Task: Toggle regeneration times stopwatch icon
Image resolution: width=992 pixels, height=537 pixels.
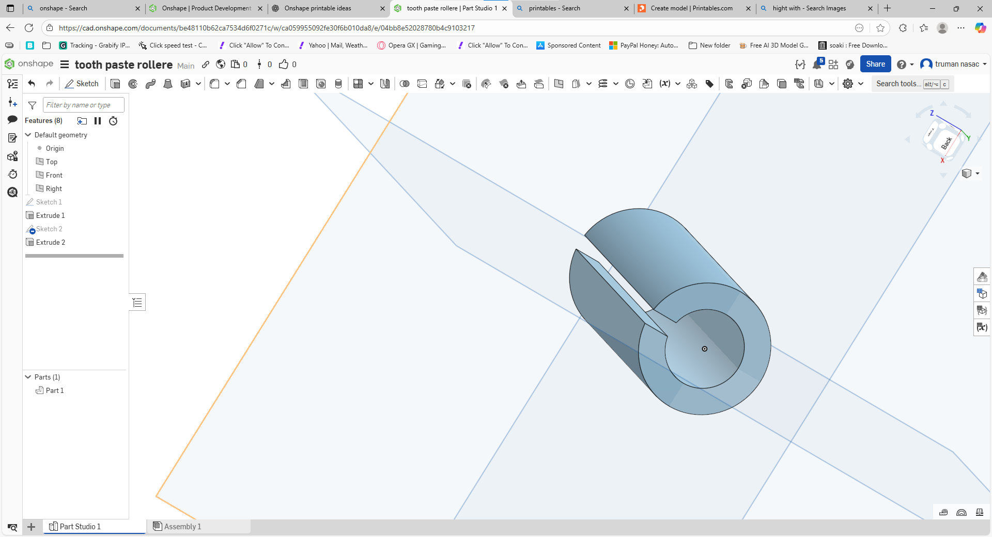Action: coord(113,121)
